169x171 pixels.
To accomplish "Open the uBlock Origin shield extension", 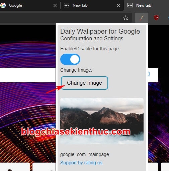I will 156,18.
